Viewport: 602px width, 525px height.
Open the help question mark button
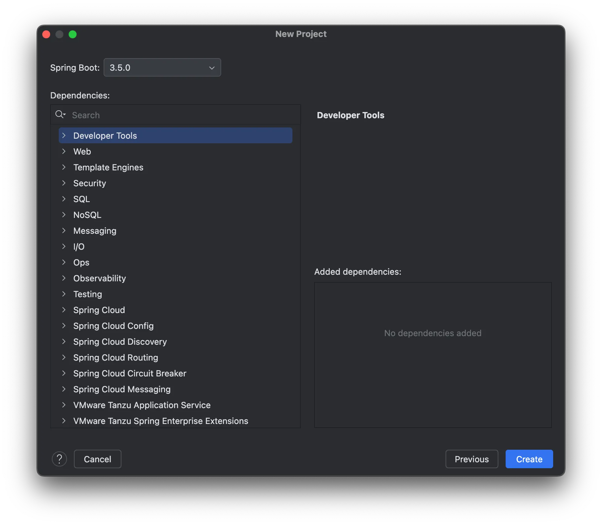[x=59, y=459]
